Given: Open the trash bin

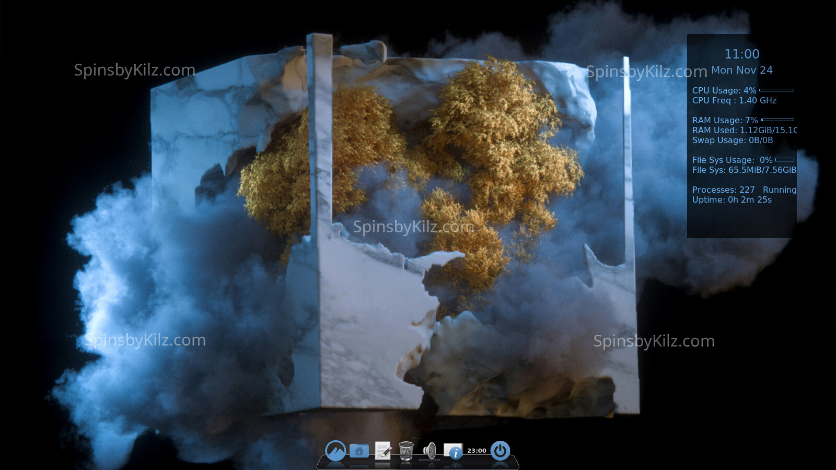Looking at the screenshot, I should pyautogui.click(x=406, y=450).
